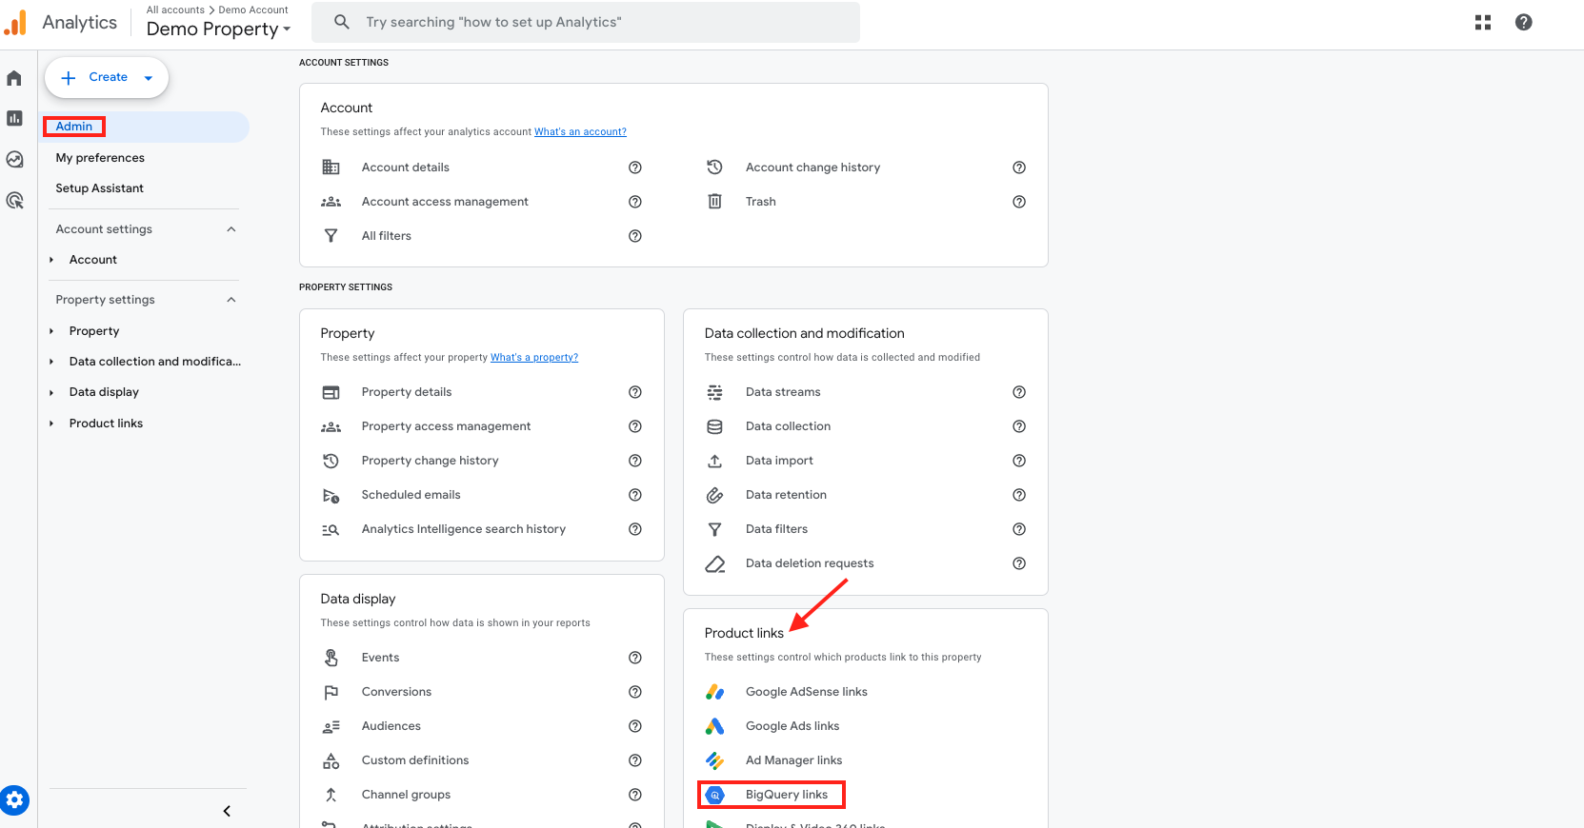Open the Reports icon in left rail
The width and height of the screenshot is (1584, 828).
coord(14,118)
